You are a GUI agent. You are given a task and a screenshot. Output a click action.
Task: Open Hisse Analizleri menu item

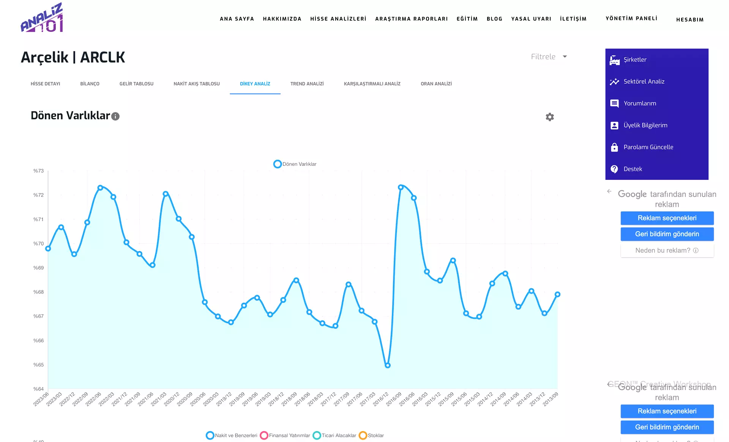(338, 19)
